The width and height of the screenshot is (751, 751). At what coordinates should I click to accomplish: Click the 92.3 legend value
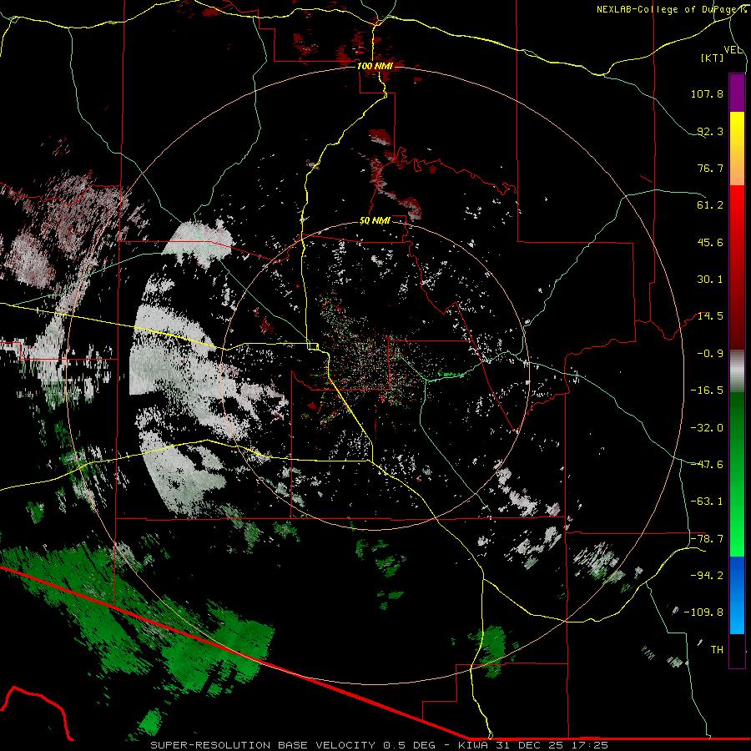point(710,131)
